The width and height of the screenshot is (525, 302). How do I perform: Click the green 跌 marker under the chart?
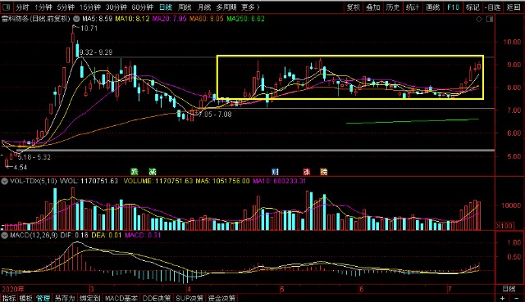[135, 172]
